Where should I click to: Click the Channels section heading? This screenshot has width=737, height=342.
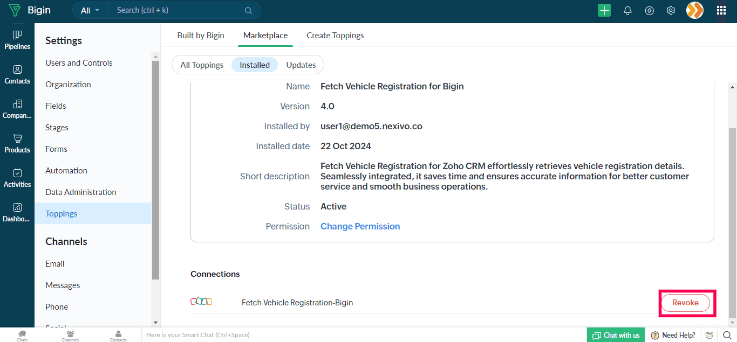(66, 241)
